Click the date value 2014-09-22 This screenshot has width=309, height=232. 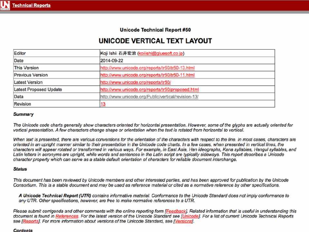point(111,61)
